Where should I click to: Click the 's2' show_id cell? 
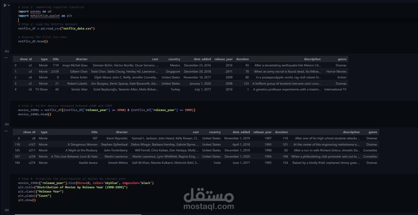click(x=30, y=65)
